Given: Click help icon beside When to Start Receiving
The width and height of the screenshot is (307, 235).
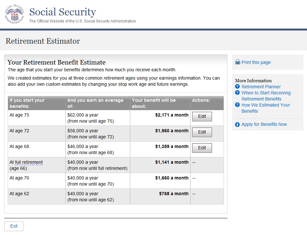Looking at the screenshot, I should [x=237, y=93].
